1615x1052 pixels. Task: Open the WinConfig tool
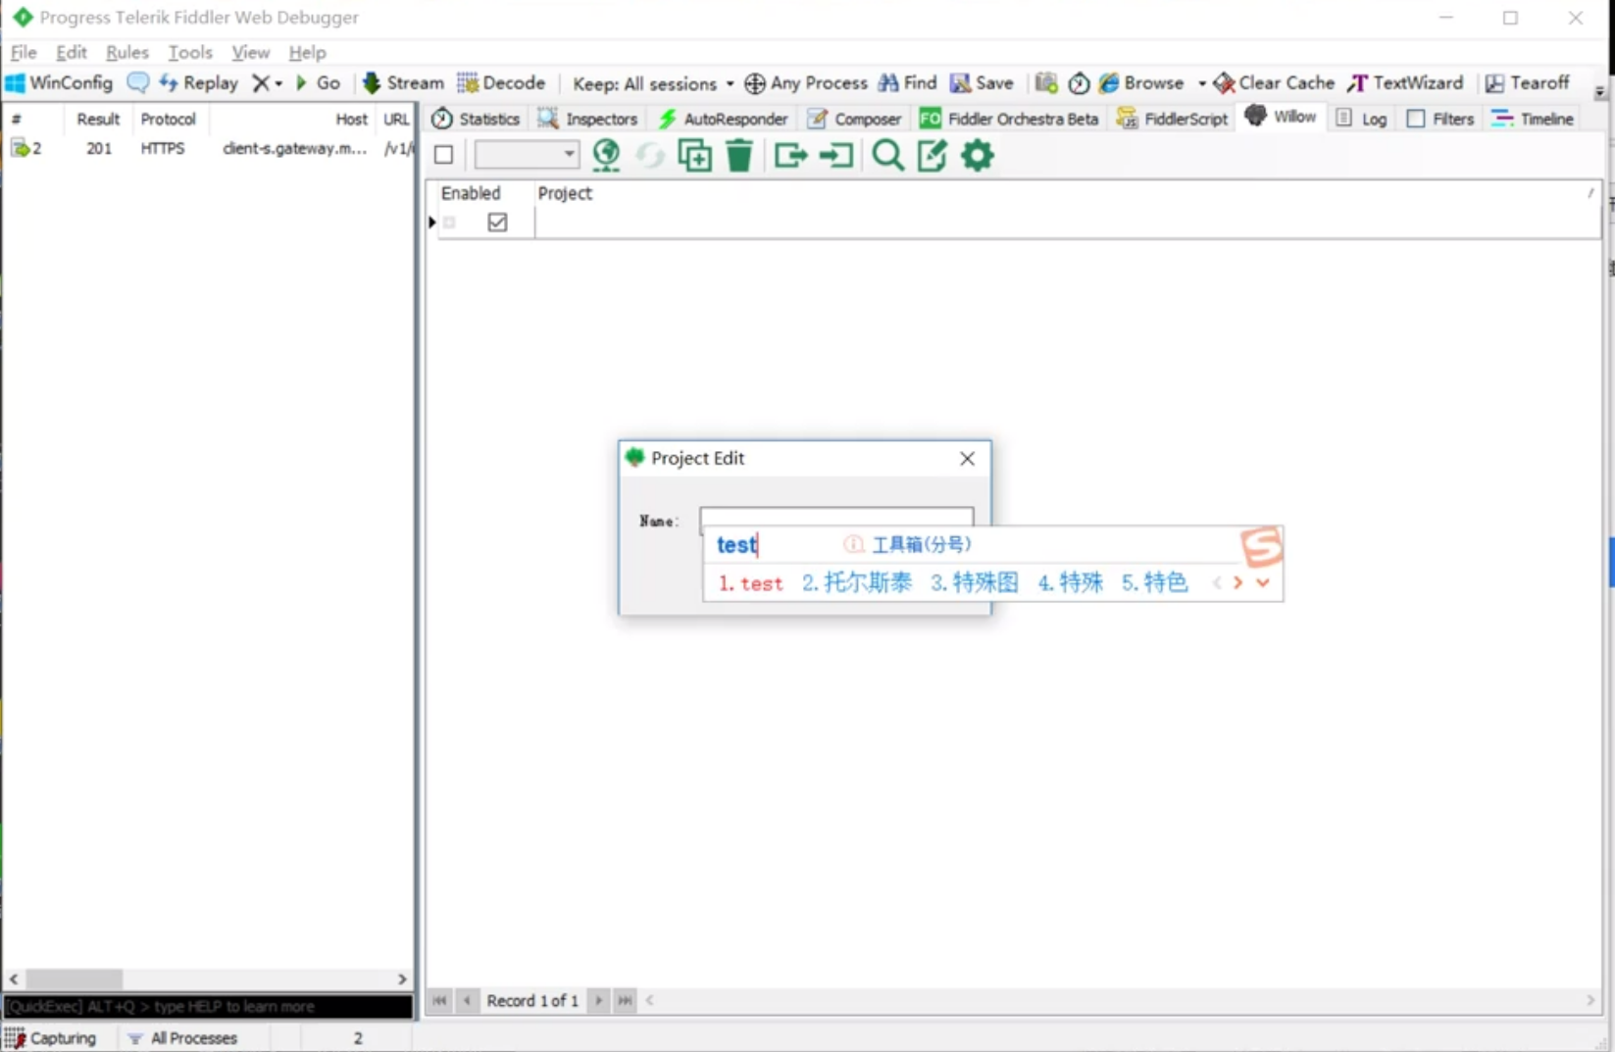59,83
